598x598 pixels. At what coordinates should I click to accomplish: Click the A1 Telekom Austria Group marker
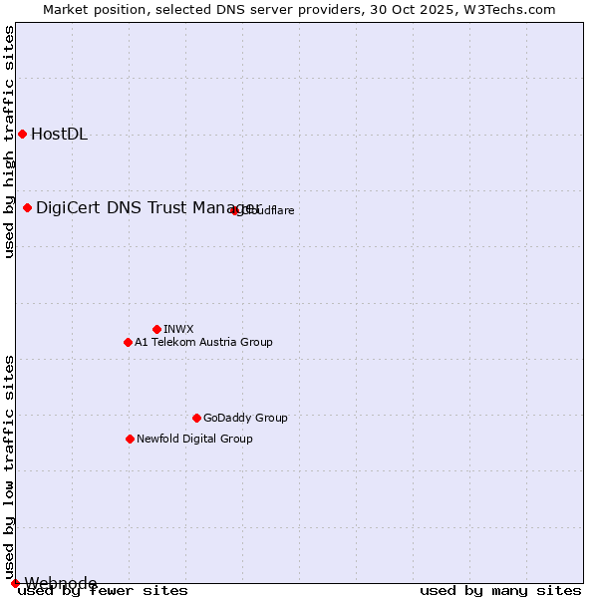pos(128,342)
